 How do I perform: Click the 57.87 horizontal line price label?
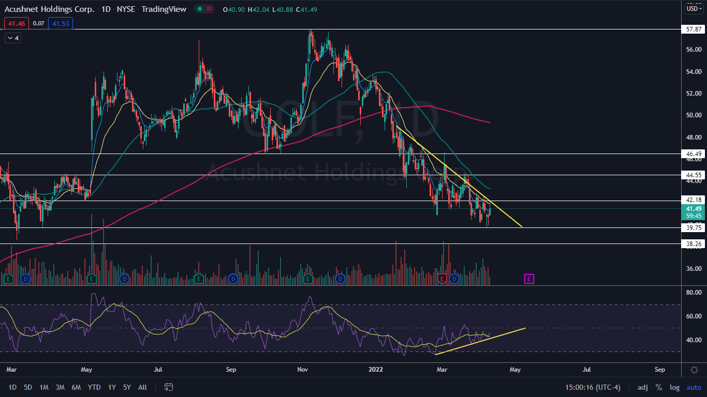coord(694,30)
